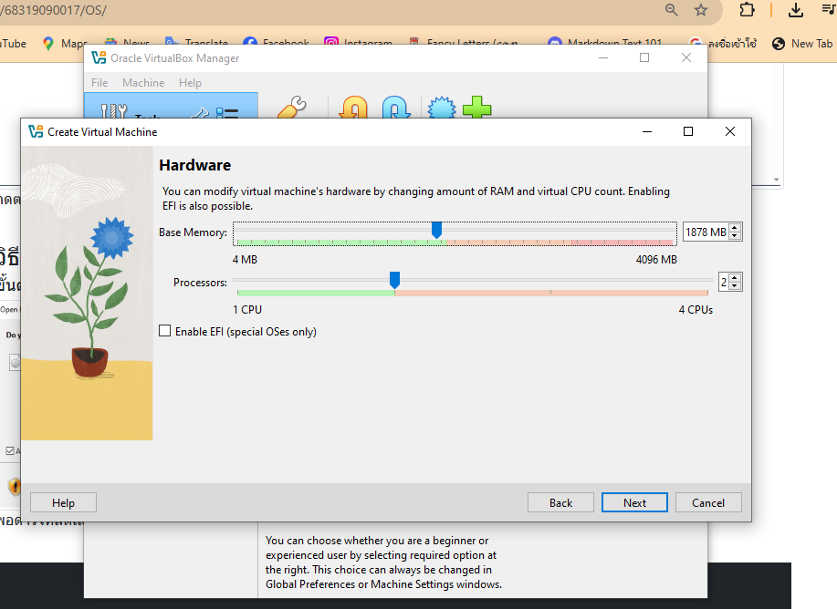
Task: Click the blue starburst New machine icon
Action: (x=442, y=108)
